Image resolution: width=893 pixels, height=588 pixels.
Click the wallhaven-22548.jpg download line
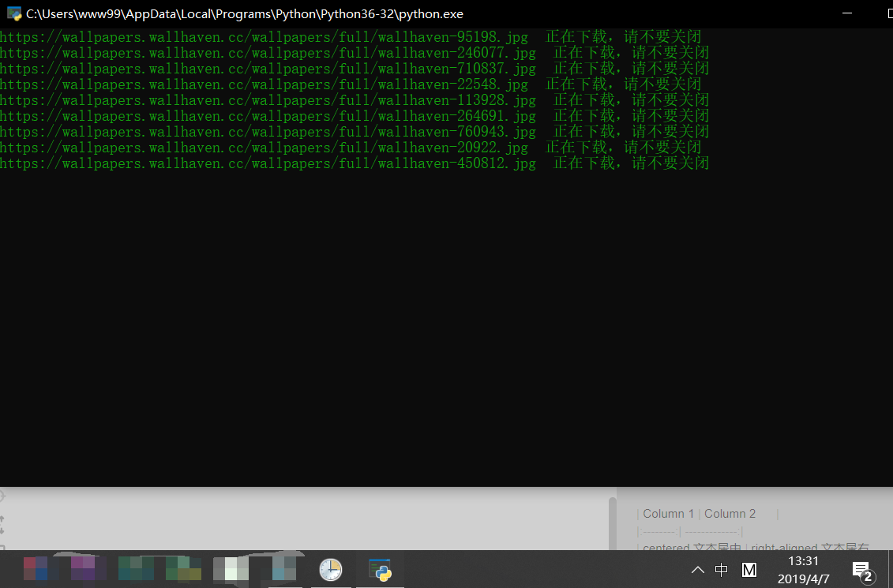(x=351, y=84)
